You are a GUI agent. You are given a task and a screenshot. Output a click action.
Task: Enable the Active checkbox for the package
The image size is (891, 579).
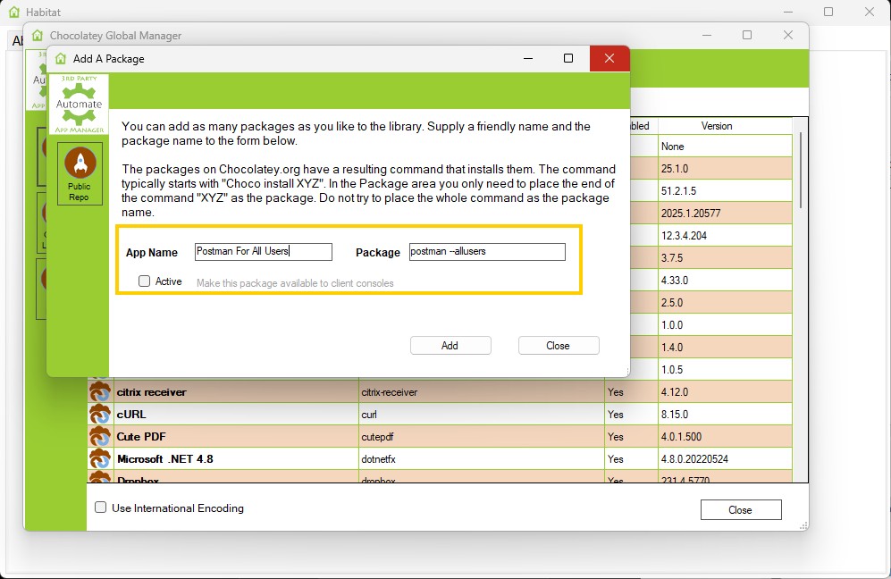pos(144,281)
